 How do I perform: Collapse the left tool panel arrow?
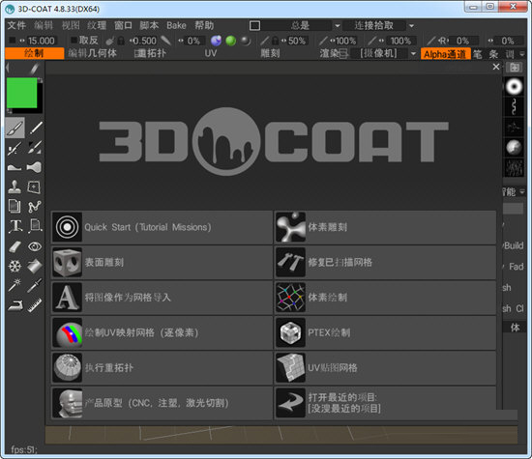pos(8,68)
